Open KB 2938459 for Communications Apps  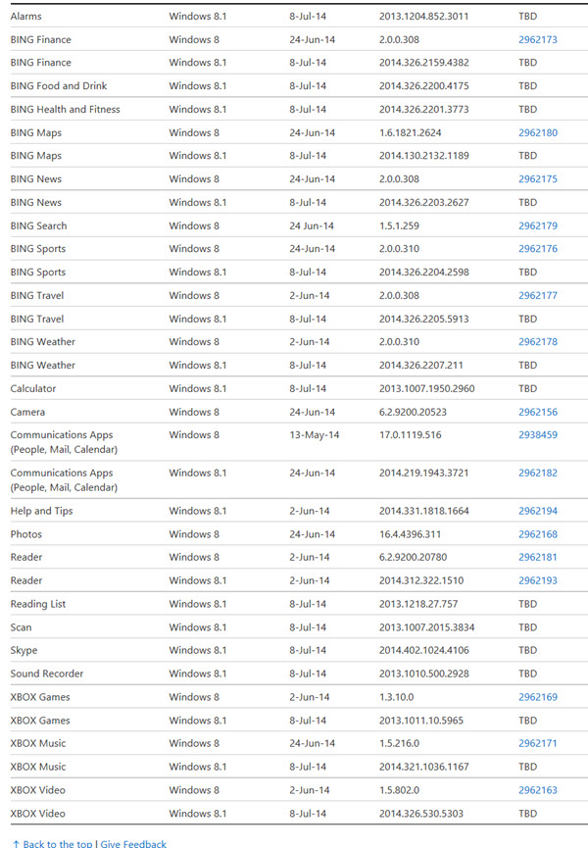537,435
